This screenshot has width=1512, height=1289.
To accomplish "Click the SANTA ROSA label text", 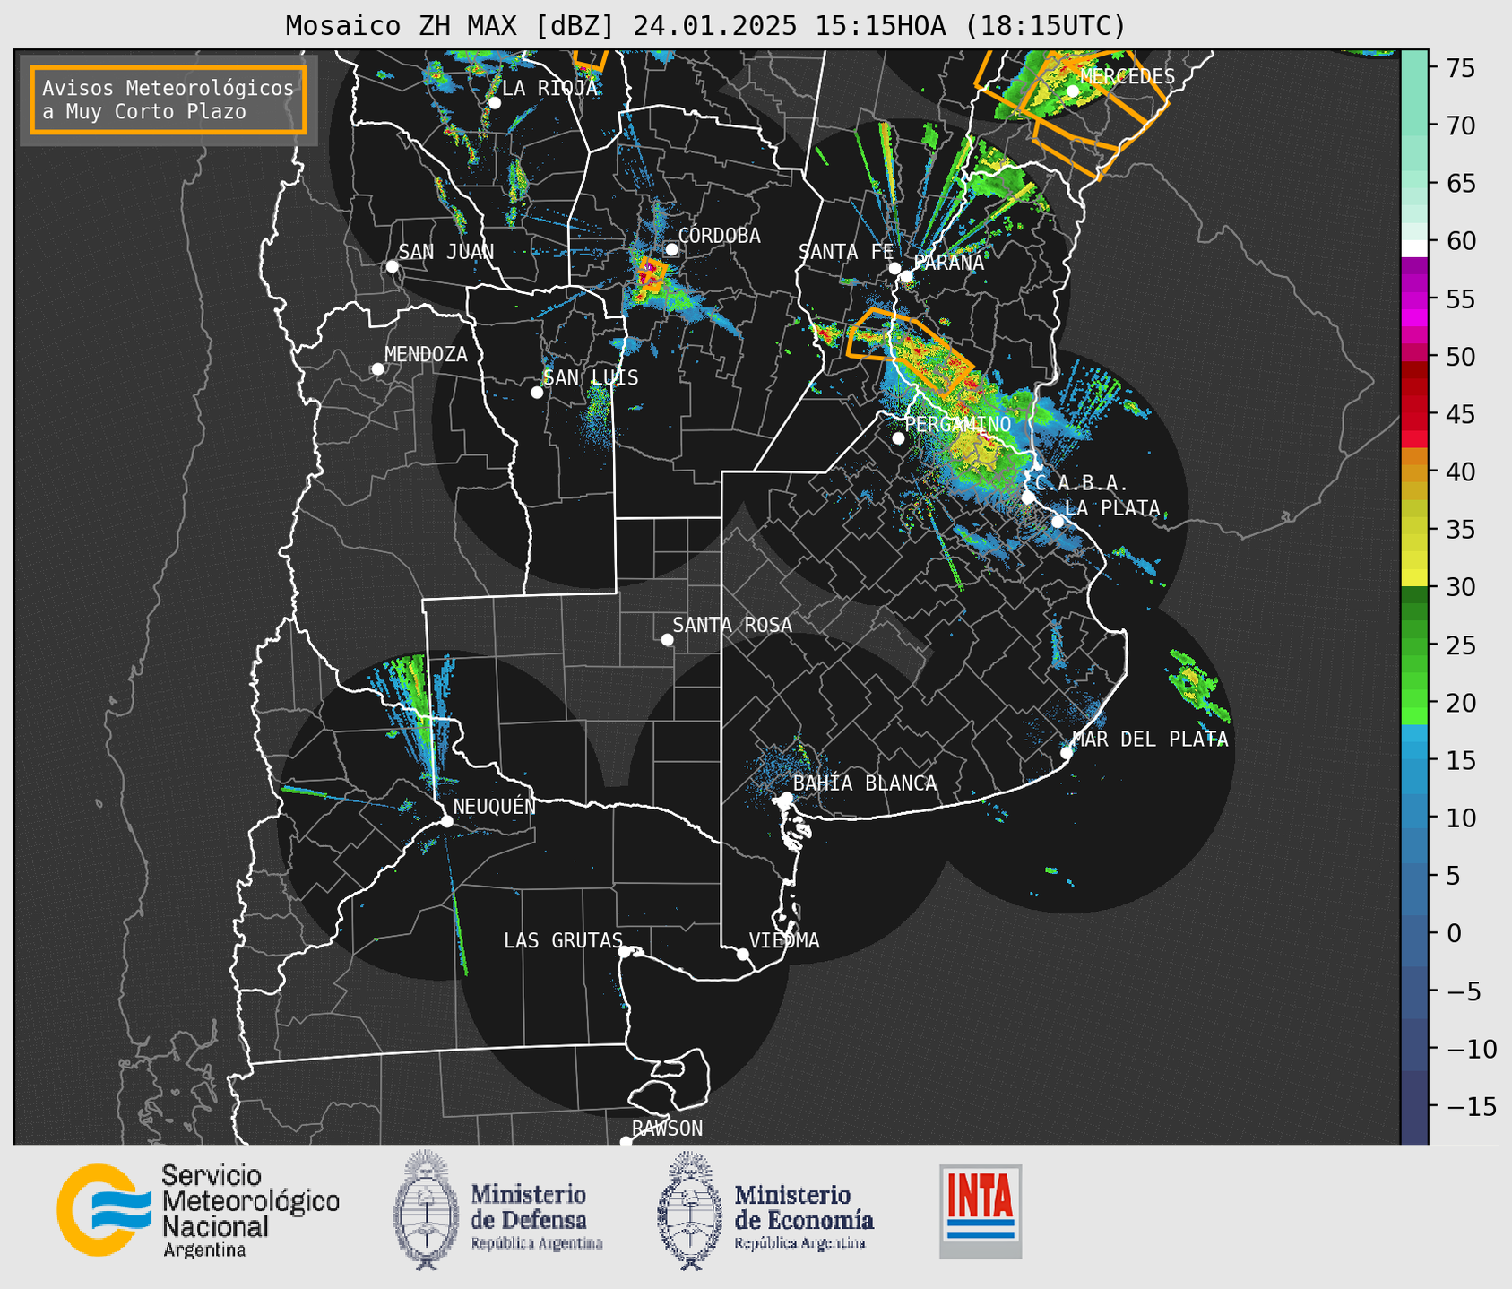I will coord(732,626).
